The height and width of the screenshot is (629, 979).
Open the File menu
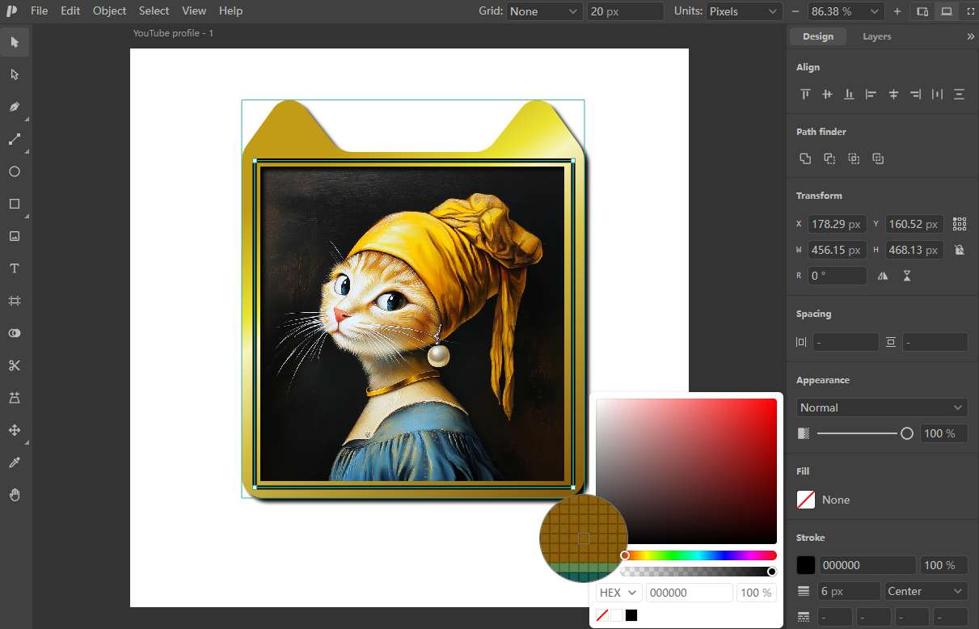coord(39,11)
